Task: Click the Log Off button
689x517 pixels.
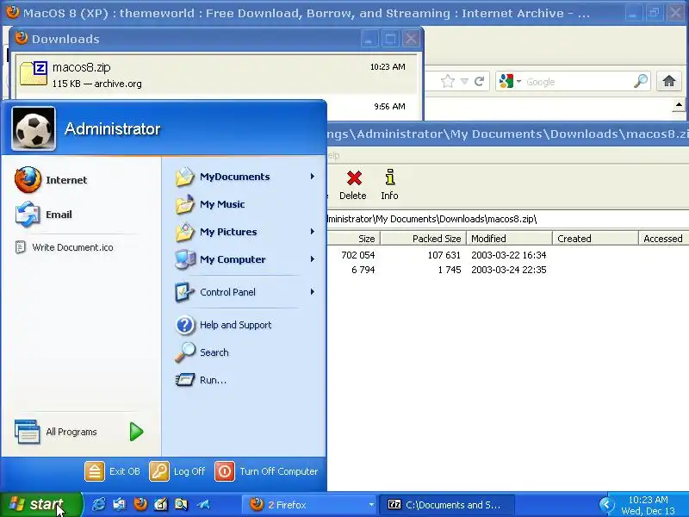Action: pyautogui.click(x=177, y=471)
